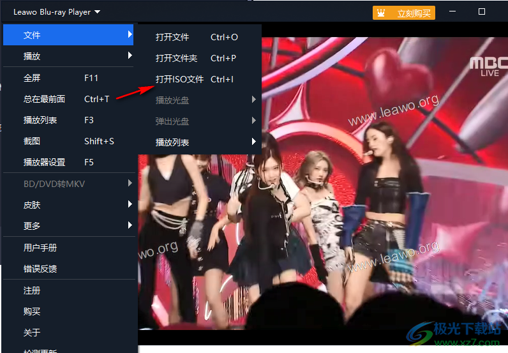Choose 打开文件 Ctrl+O in submenu
This screenshot has width=508, height=353.
(x=200, y=37)
